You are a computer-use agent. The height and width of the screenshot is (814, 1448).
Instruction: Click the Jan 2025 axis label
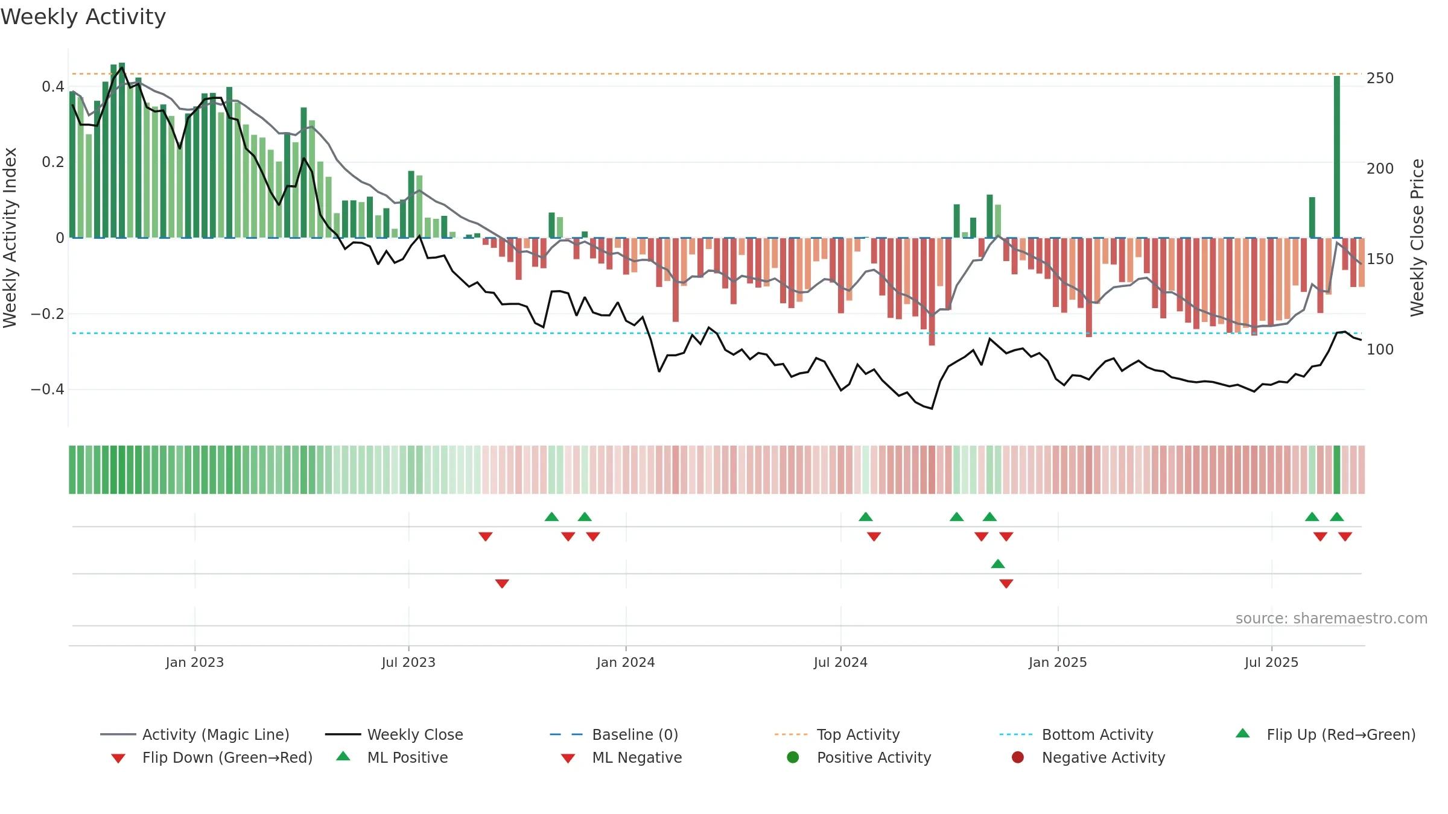(1058, 663)
